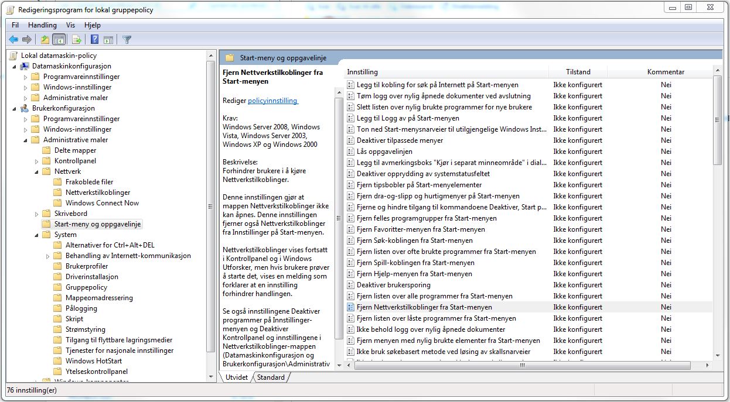Toggle the show/hide action pane icon
This screenshot has height=402, width=730.
[108, 40]
